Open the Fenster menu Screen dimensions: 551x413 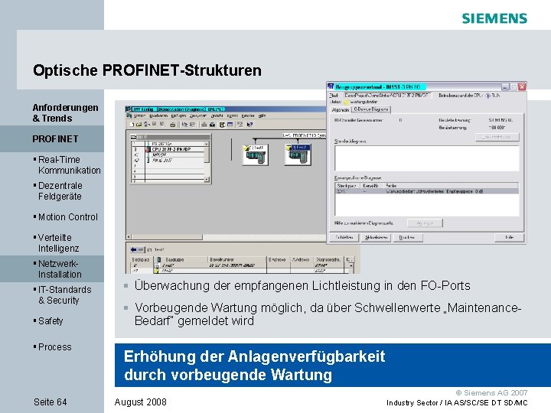tap(248, 115)
